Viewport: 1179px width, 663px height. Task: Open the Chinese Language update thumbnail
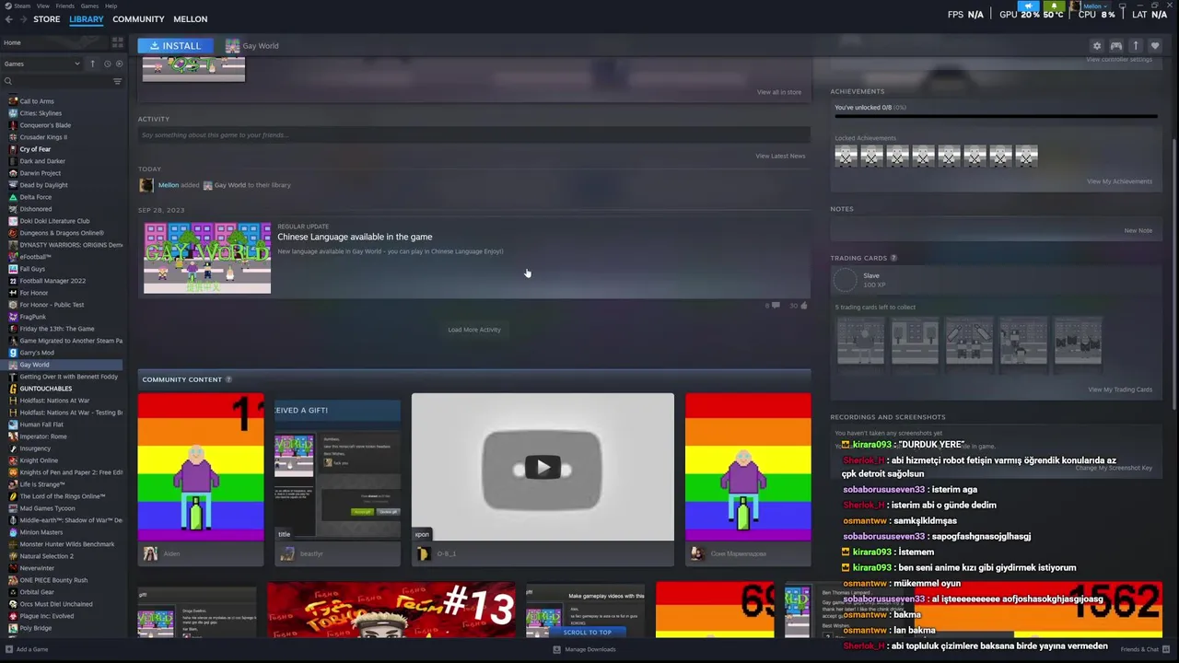(x=207, y=258)
